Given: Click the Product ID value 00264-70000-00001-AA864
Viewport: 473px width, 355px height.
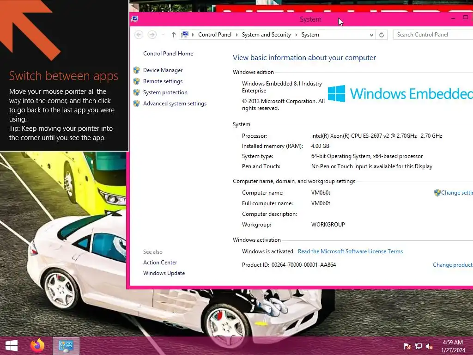Looking at the screenshot, I should pos(303,265).
